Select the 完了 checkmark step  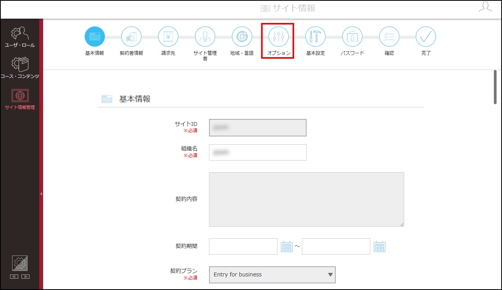pos(426,37)
